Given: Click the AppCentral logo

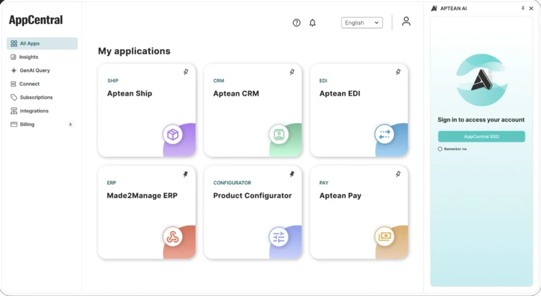Looking at the screenshot, I should [36, 20].
